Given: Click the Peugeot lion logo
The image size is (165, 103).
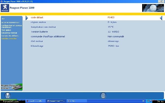Looking at the screenshot, I should click(x=5, y=8).
